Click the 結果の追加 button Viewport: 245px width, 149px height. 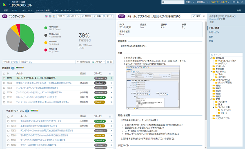coord(83,62)
